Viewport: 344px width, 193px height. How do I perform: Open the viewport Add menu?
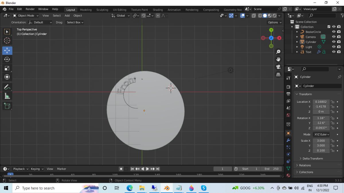pyautogui.click(x=67, y=15)
